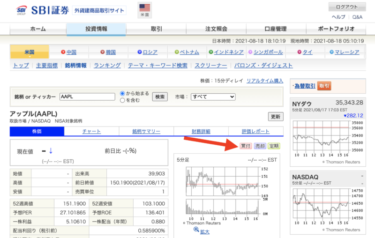Click the 予想ROE value 136.401
The height and width of the screenshot is (238, 375).
(155, 213)
